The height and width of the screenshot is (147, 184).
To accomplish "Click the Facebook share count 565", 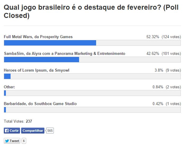I will [x=50, y=131].
